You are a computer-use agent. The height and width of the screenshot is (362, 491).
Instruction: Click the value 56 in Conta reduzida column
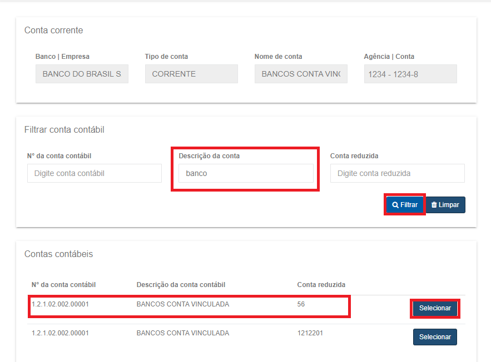coord(301,304)
